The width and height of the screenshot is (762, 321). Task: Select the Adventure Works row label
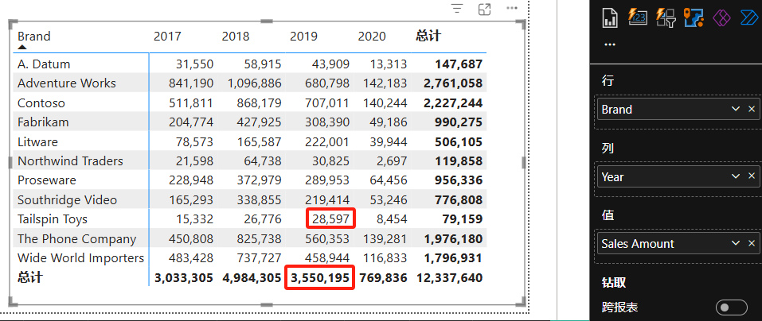(67, 83)
